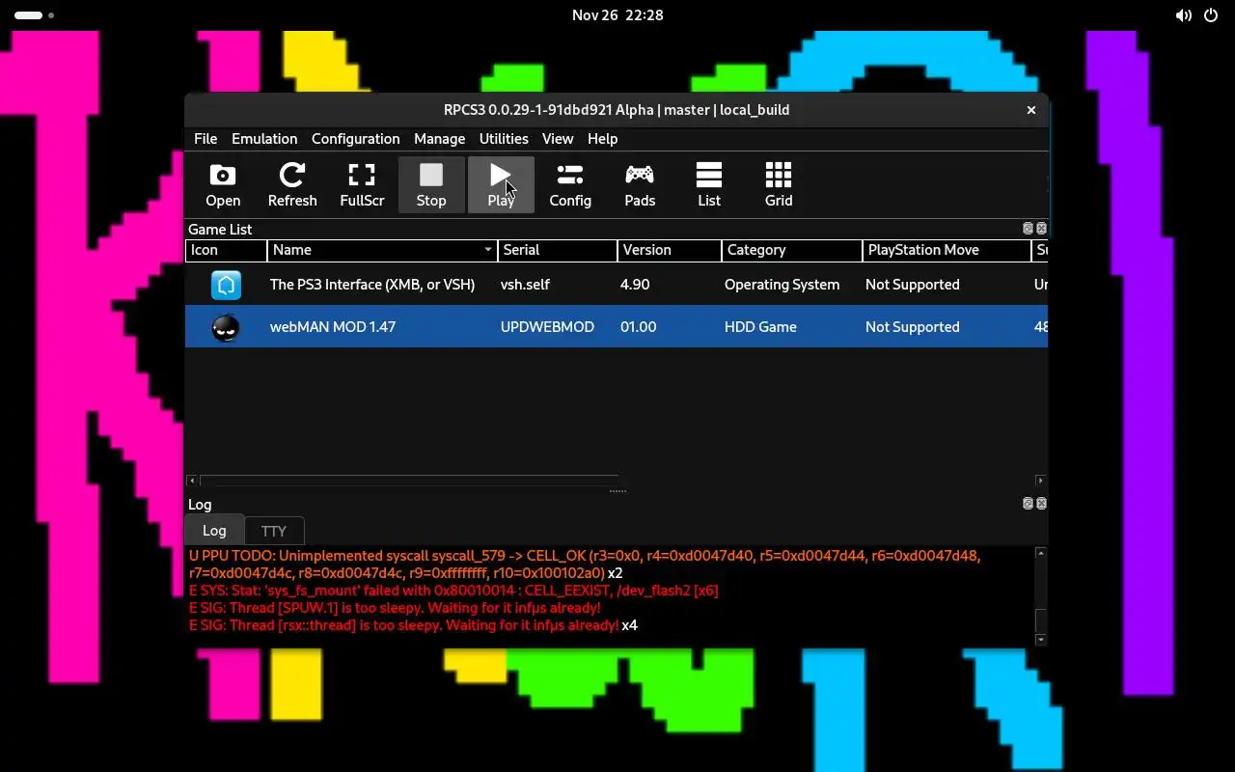Click the log vertical scrollbar handle
Viewport: 1235px width, 772px height.
click(x=1040, y=620)
